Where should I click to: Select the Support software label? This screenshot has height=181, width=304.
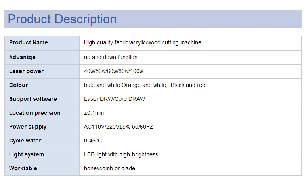click(x=33, y=99)
